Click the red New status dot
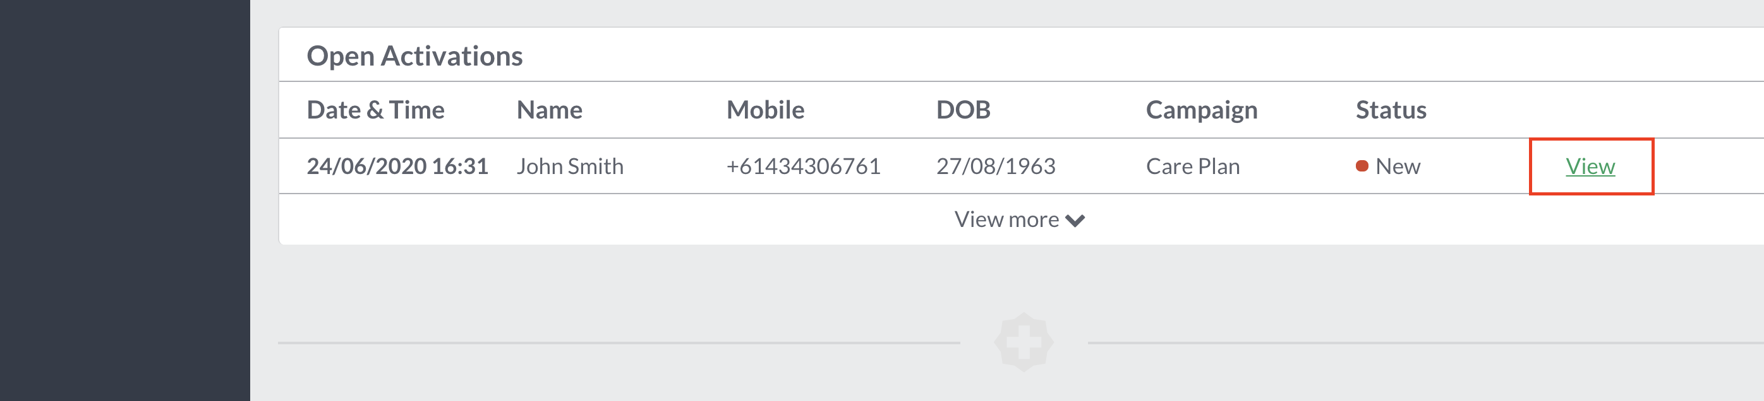This screenshot has width=1764, height=401. pos(1362,166)
